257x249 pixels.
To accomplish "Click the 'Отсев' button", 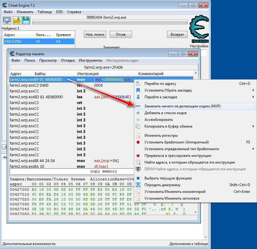I will [120, 34].
